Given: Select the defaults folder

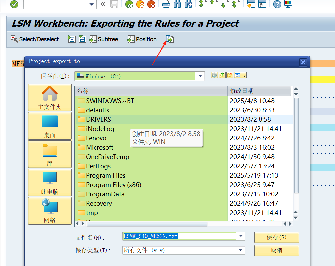Looking at the screenshot, I should pyautogui.click(x=93, y=110).
